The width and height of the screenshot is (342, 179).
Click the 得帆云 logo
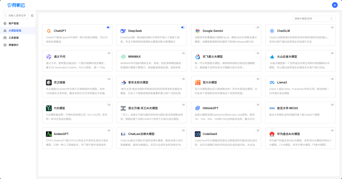point(16,5)
